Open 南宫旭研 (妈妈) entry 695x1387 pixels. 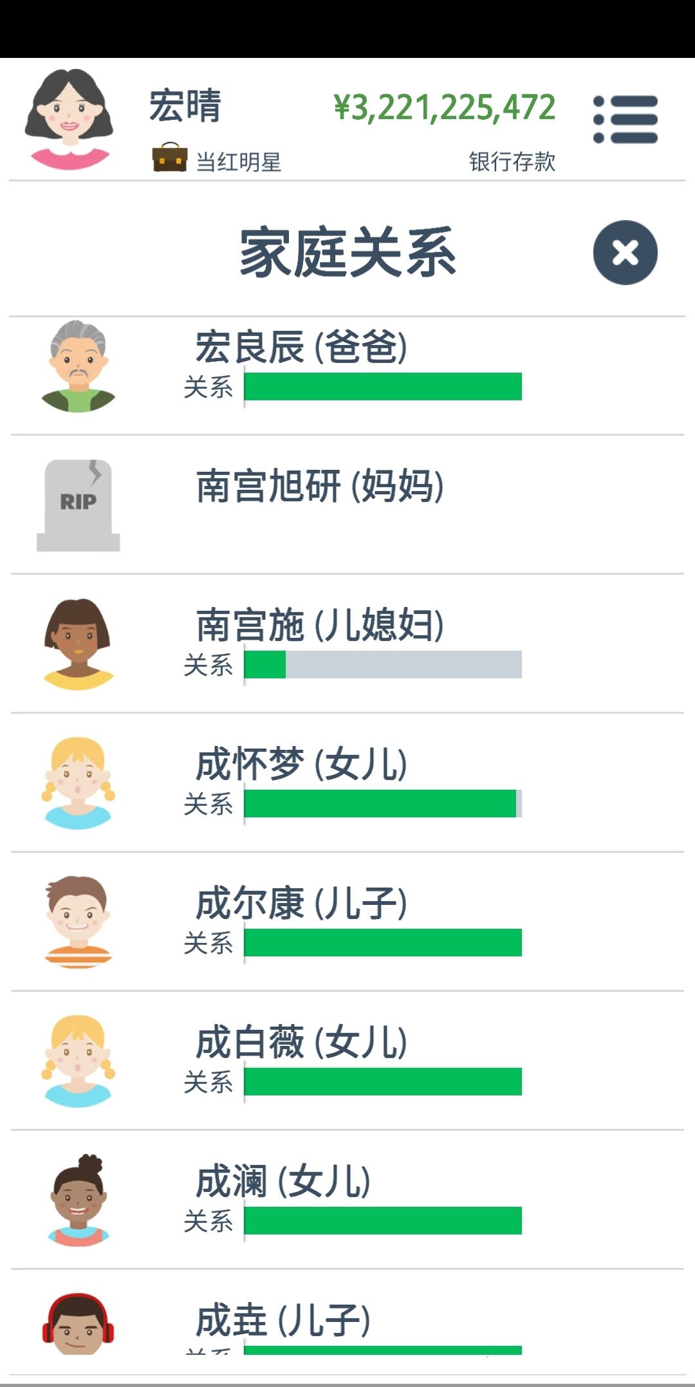tap(347, 505)
